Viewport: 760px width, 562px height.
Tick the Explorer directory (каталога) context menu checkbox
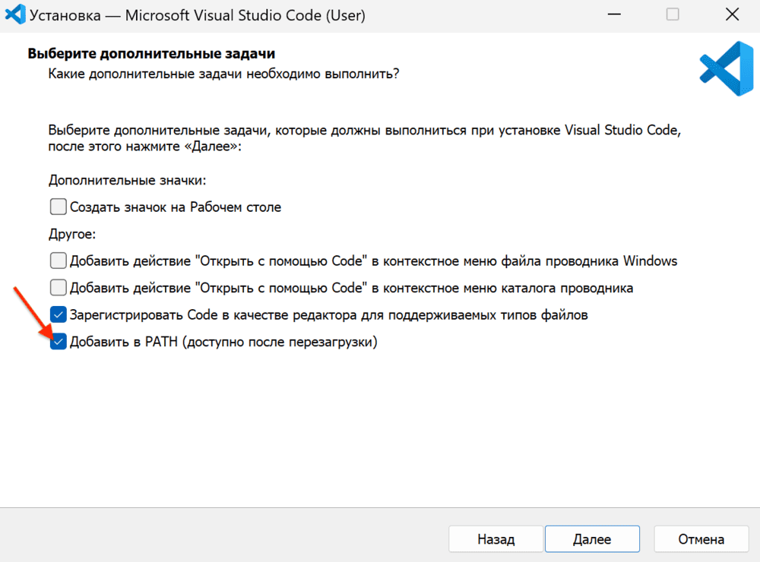[x=59, y=288]
